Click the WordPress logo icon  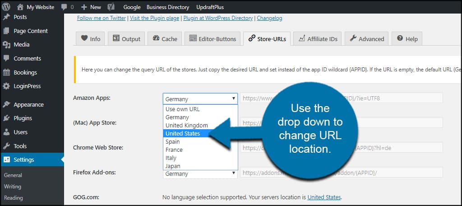(6, 7)
